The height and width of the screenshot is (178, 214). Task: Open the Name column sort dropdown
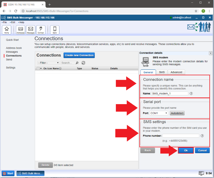(x=60, y=69)
